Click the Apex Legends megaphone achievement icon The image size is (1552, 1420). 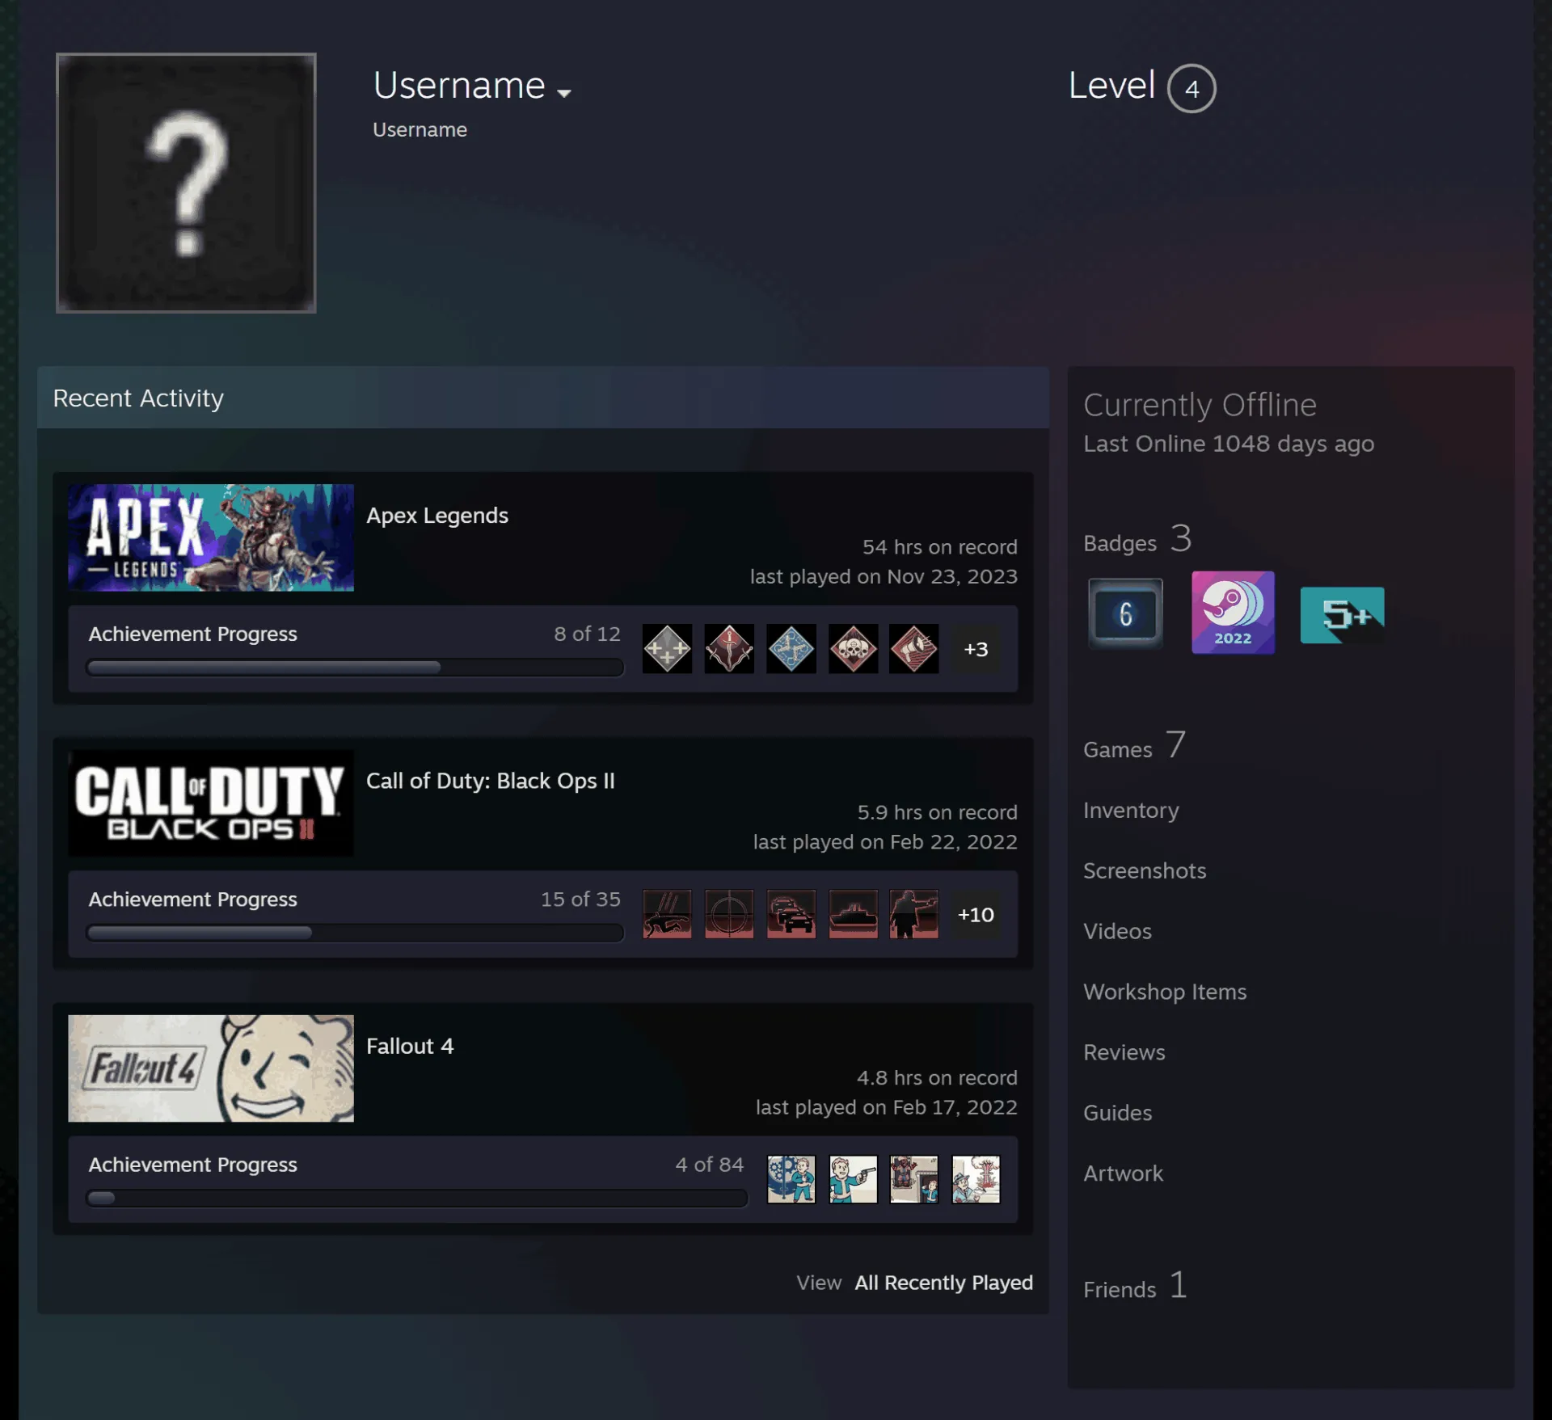point(914,648)
